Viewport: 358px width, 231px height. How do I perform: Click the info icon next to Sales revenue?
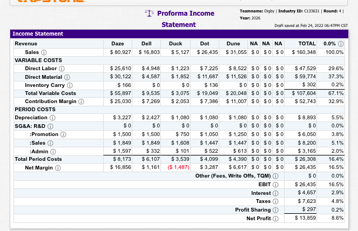[x=44, y=52]
